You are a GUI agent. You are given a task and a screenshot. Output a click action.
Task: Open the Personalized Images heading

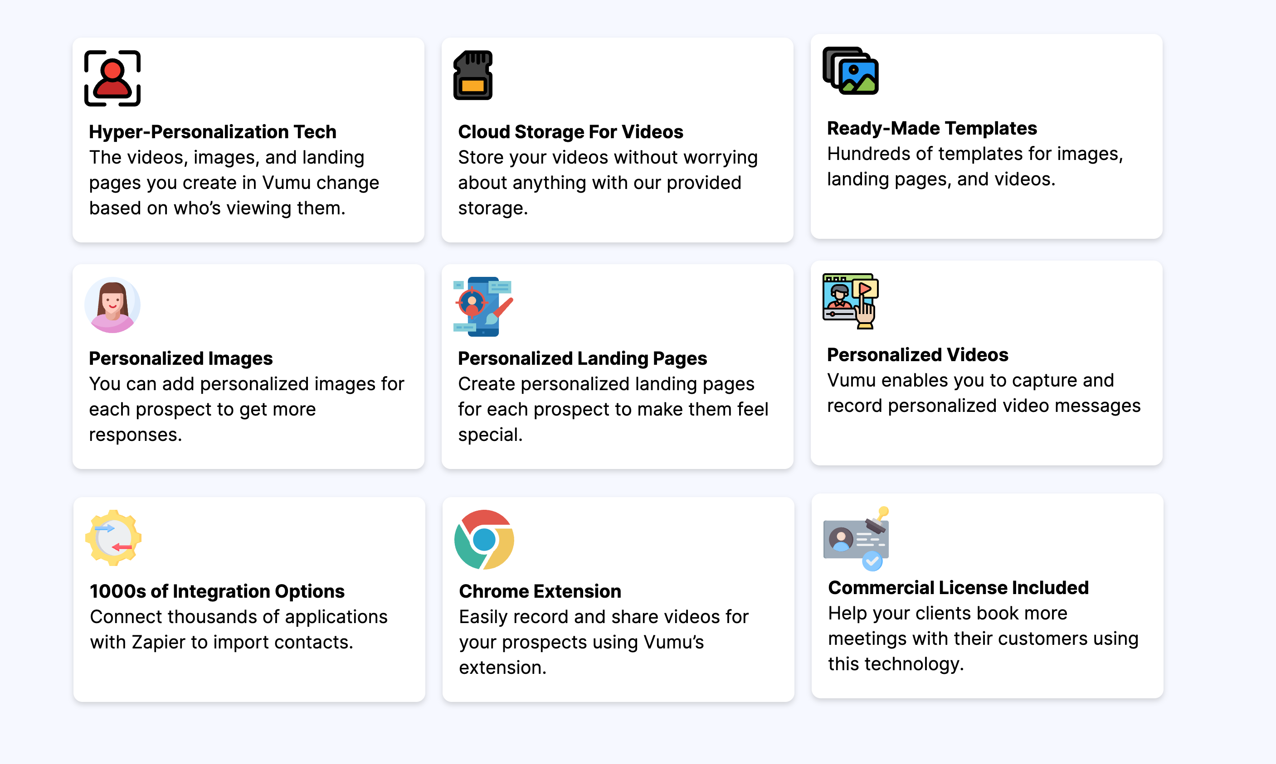[x=180, y=358]
